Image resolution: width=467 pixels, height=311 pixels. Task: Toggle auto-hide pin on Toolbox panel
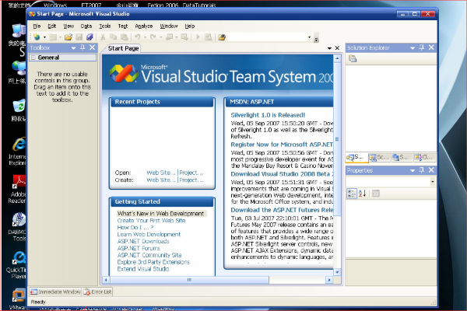pyautogui.click(x=83, y=47)
